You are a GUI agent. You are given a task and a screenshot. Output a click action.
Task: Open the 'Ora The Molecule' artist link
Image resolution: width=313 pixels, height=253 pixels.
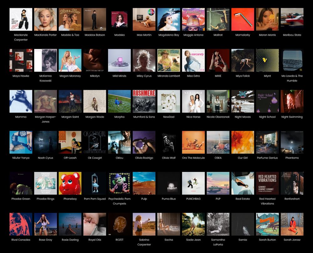coord(193,158)
